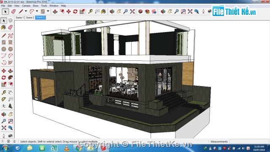Open the View menu
Screen dimensions: 270x152
pos(17,5)
